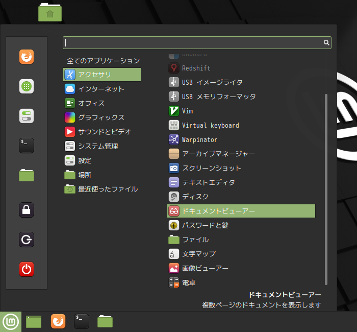This screenshot has width=357, height=332.
Task: Open アーカイブマネージャー
Action: tap(241, 154)
